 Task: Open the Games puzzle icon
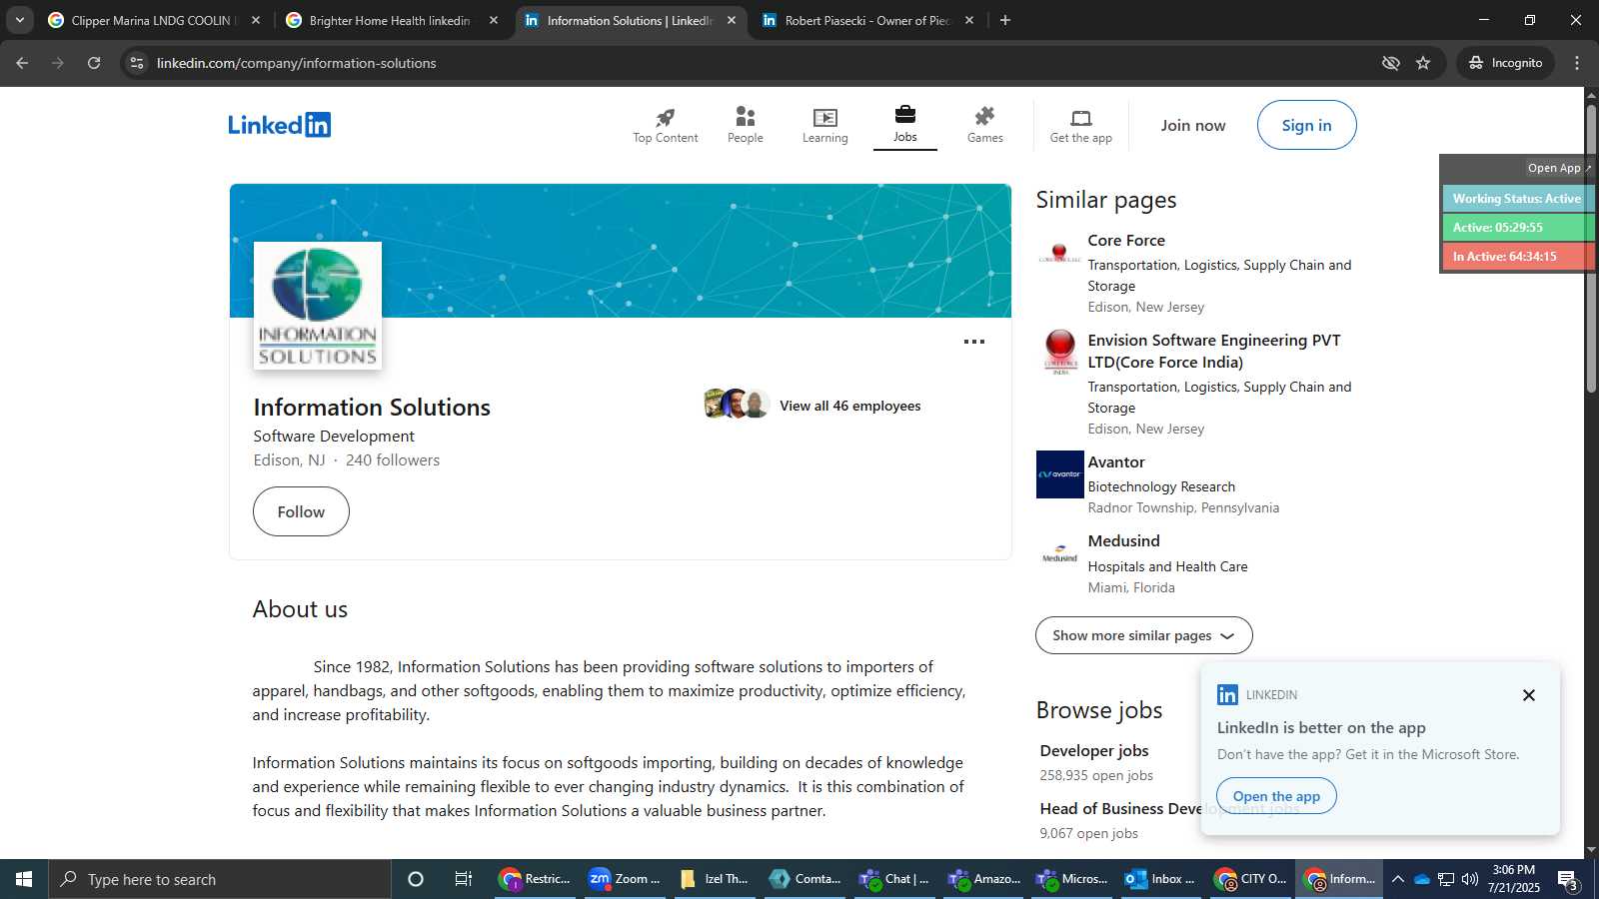tap(984, 117)
